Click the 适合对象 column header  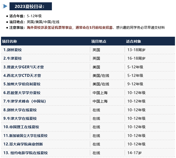tap(133, 41)
